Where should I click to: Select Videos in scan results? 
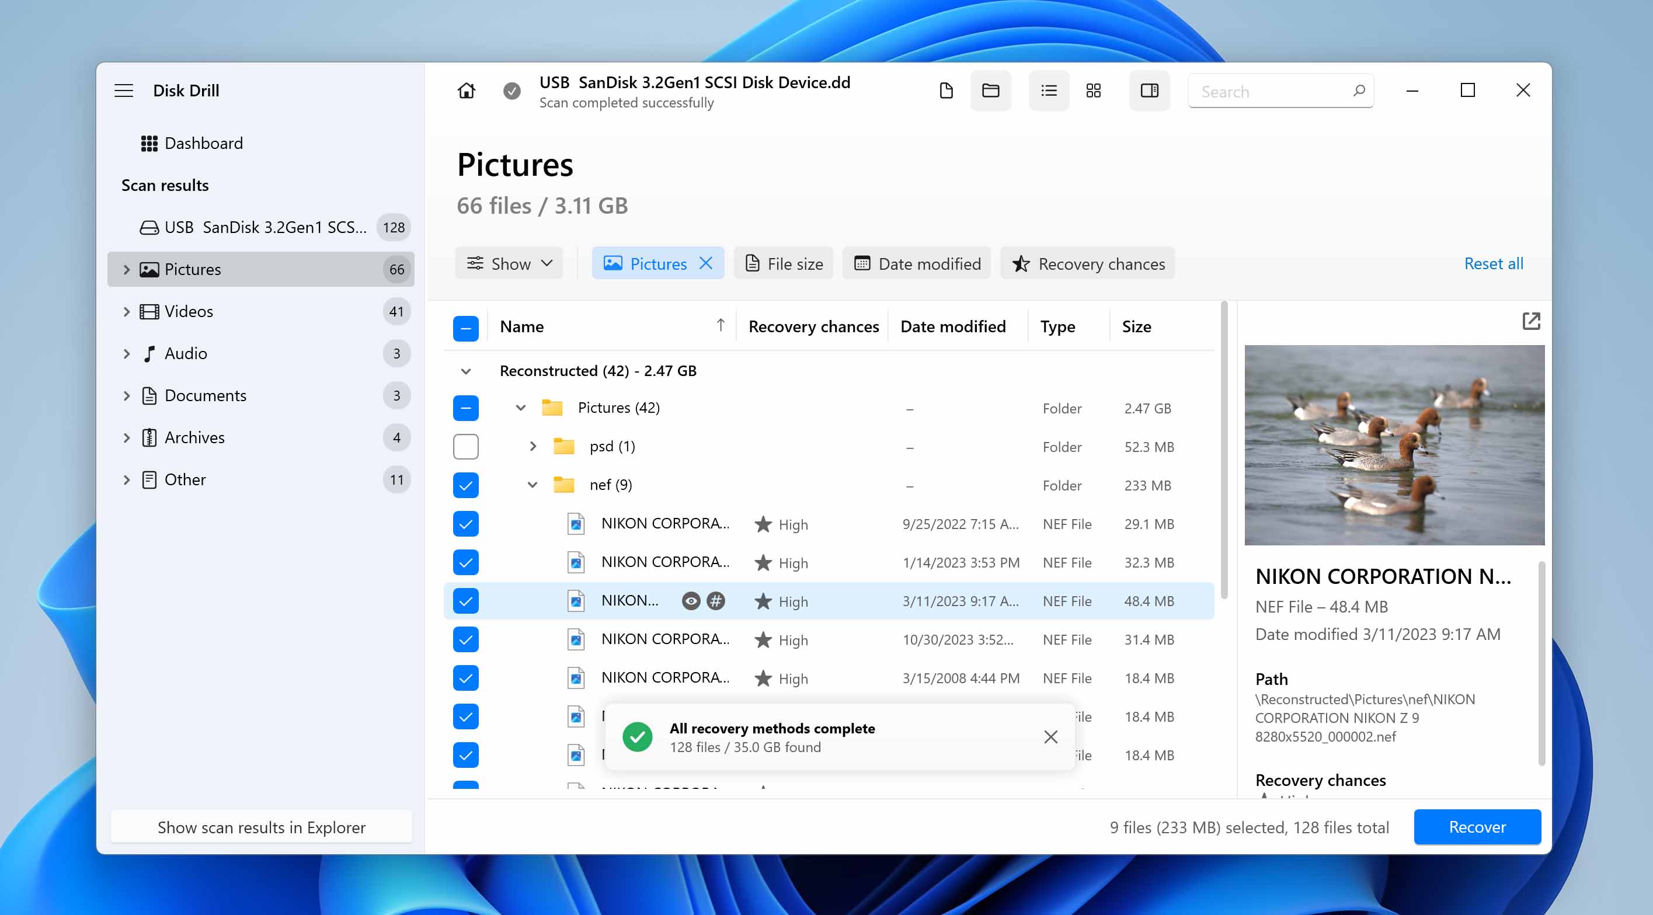click(x=260, y=311)
